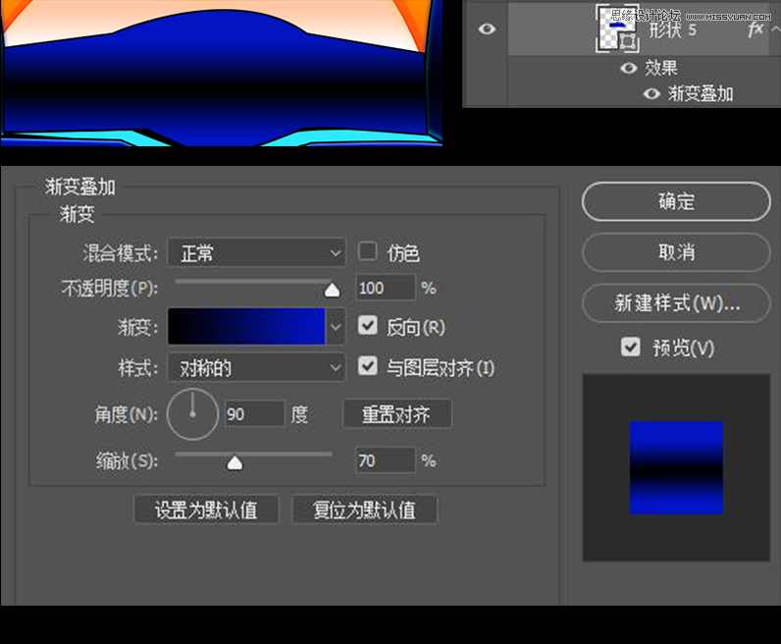The height and width of the screenshot is (644, 781).
Task: Toggle the 仿色 dither checkbox
Action: 368,251
